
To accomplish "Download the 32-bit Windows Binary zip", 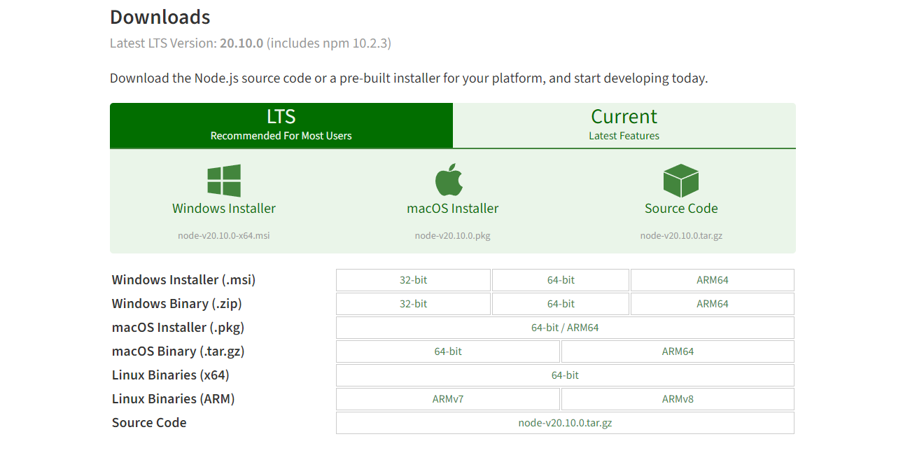I will 413,303.
